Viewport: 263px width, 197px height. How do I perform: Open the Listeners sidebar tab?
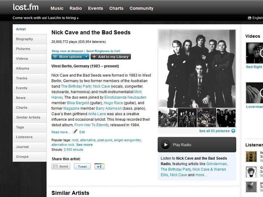click(x=30, y=137)
